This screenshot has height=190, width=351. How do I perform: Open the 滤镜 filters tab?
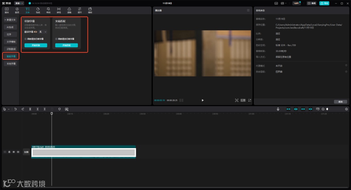[x=69, y=10]
